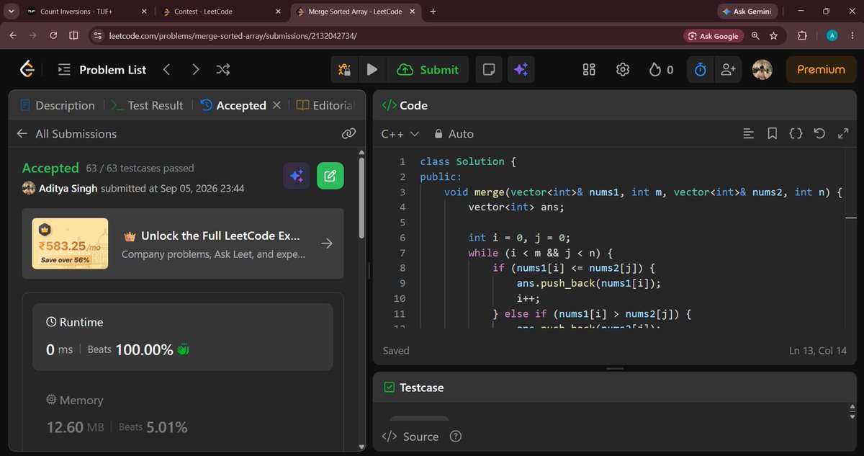Click the browser back arrow
Screen dimensions: 864x456
click(x=12, y=35)
